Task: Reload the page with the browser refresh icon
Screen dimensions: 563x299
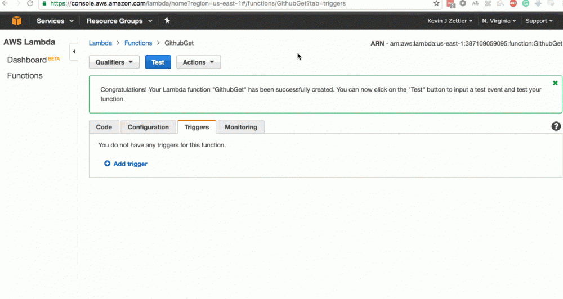Action: click(30, 3)
